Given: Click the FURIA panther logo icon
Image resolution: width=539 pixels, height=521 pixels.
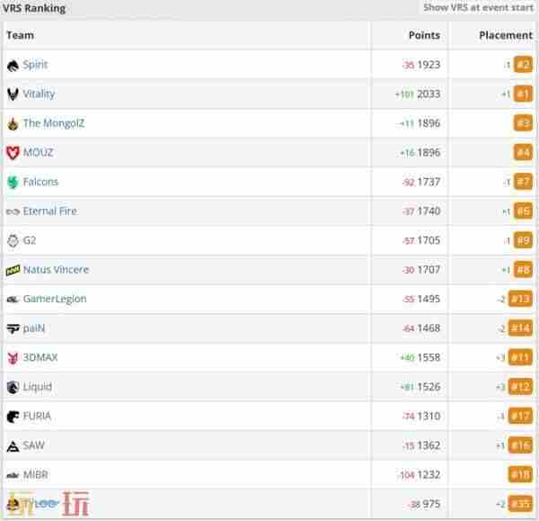Looking at the screenshot, I should (x=13, y=417).
